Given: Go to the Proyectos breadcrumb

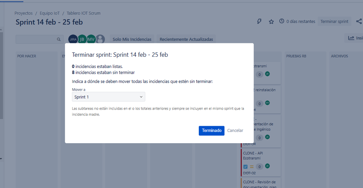Looking at the screenshot, I should (24, 13).
